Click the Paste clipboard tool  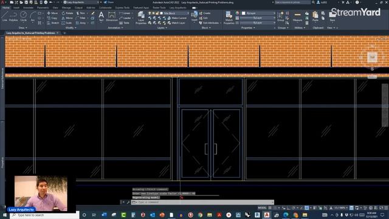(315, 16)
